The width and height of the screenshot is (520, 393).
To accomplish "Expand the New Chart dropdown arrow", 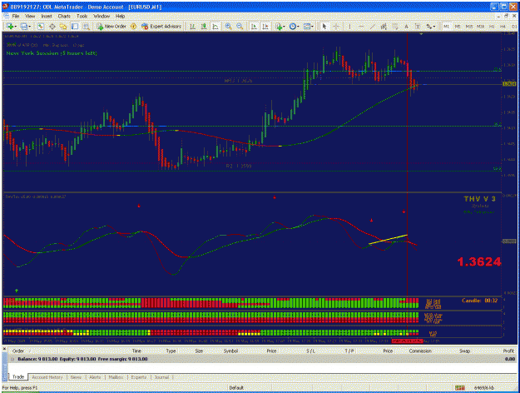I will [x=15, y=27].
